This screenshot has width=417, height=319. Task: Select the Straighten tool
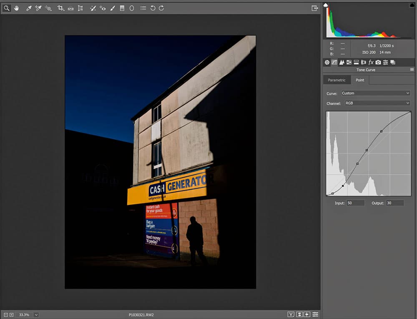point(70,8)
